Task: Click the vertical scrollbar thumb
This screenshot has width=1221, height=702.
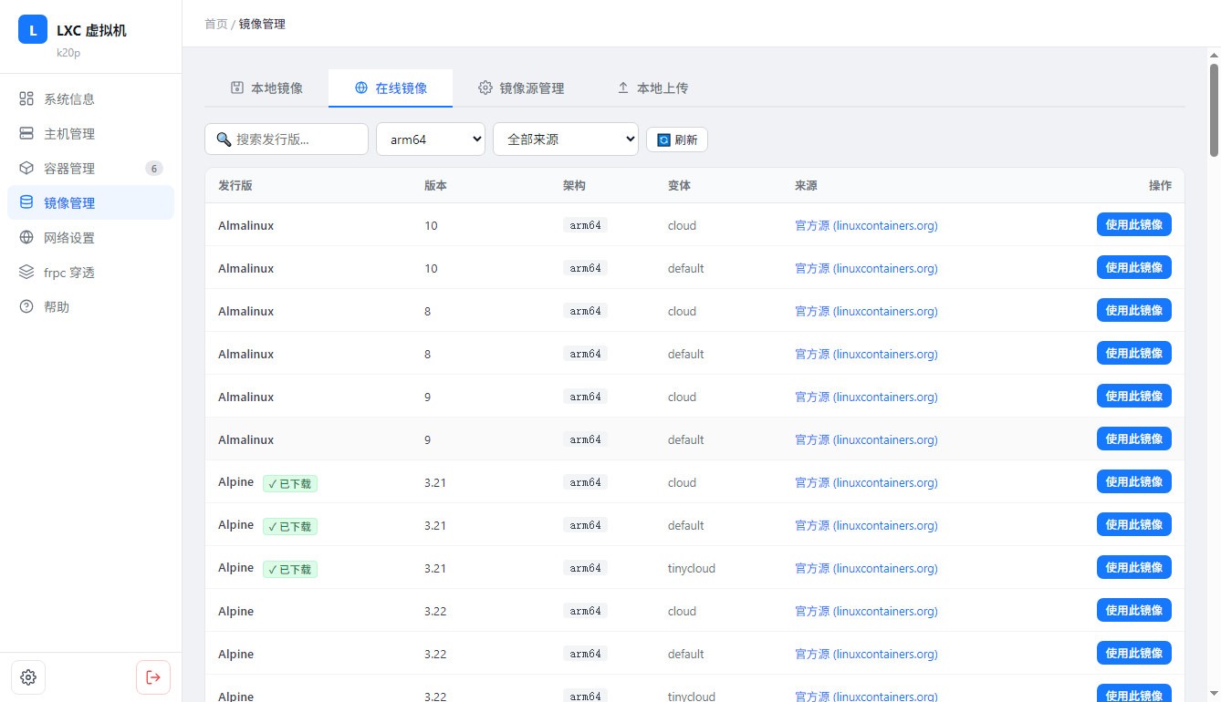Action: click(x=1214, y=109)
